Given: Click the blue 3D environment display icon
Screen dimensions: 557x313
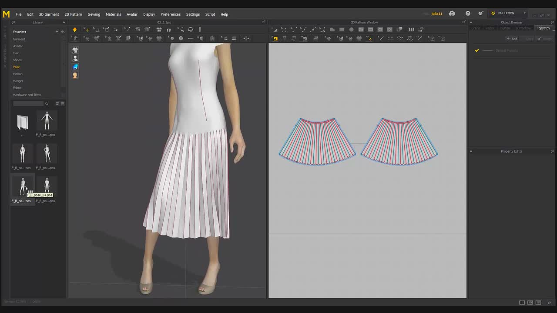Looking at the screenshot, I should pyautogui.click(x=75, y=67).
